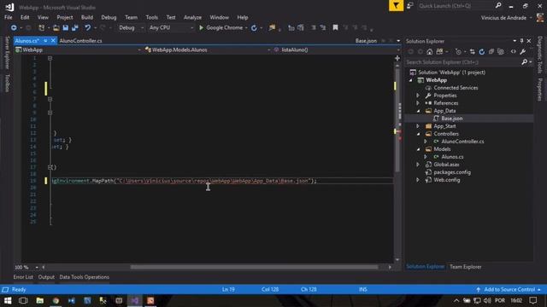Click the Navigate Backward toolbar icon
547x307 pixels.
tap(14, 27)
